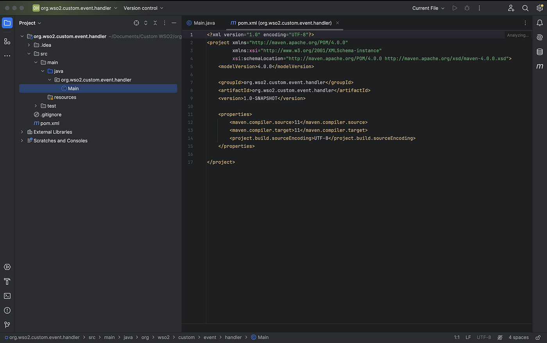Open the Maven tool window
Viewport: 547px width, 343px height.
point(540,66)
